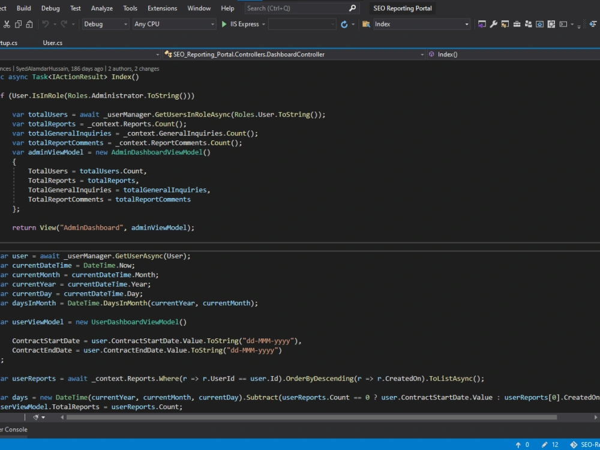Open the Window menu
This screenshot has width=600, height=450.
pos(199,8)
